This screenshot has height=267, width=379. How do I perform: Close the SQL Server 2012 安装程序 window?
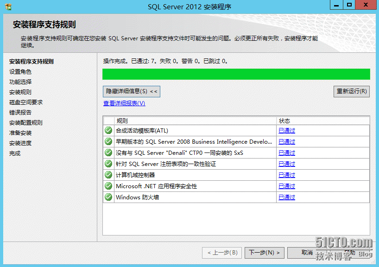point(366,5)
